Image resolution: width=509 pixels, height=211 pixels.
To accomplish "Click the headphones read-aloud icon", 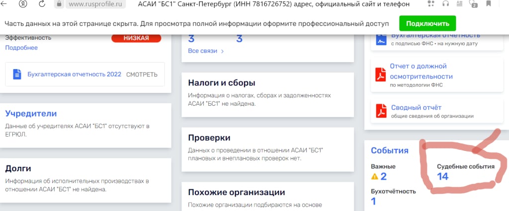I will point(445,4).
